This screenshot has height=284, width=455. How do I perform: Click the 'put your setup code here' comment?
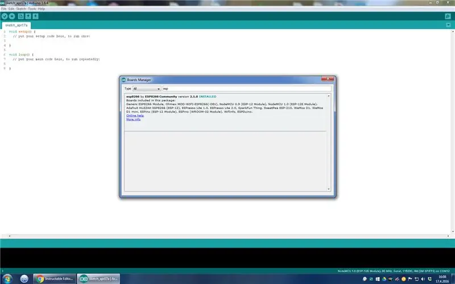[51, 36]
